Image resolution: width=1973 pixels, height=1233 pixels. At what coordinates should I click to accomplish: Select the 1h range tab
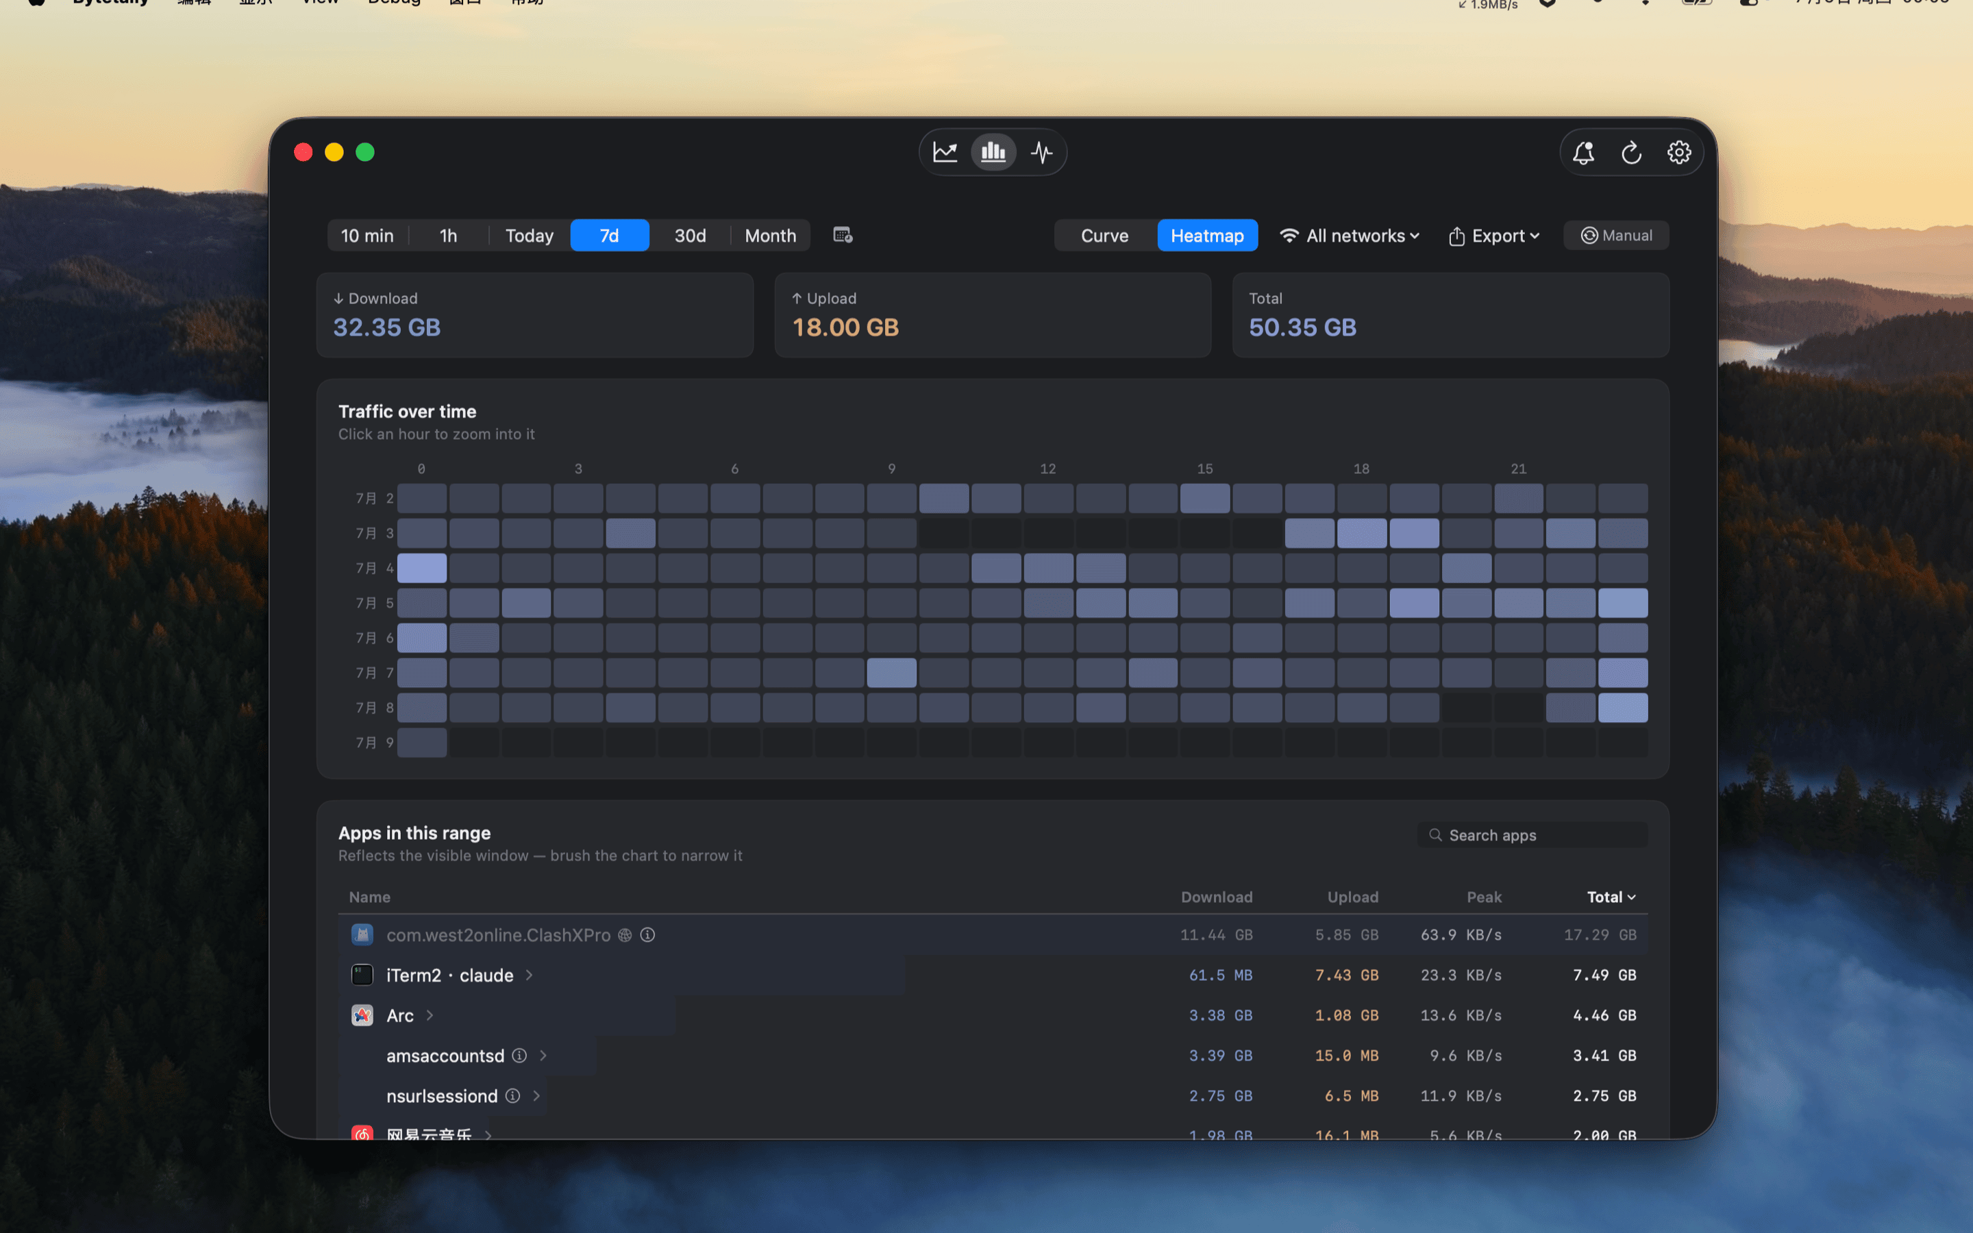[x=449, y=236]
